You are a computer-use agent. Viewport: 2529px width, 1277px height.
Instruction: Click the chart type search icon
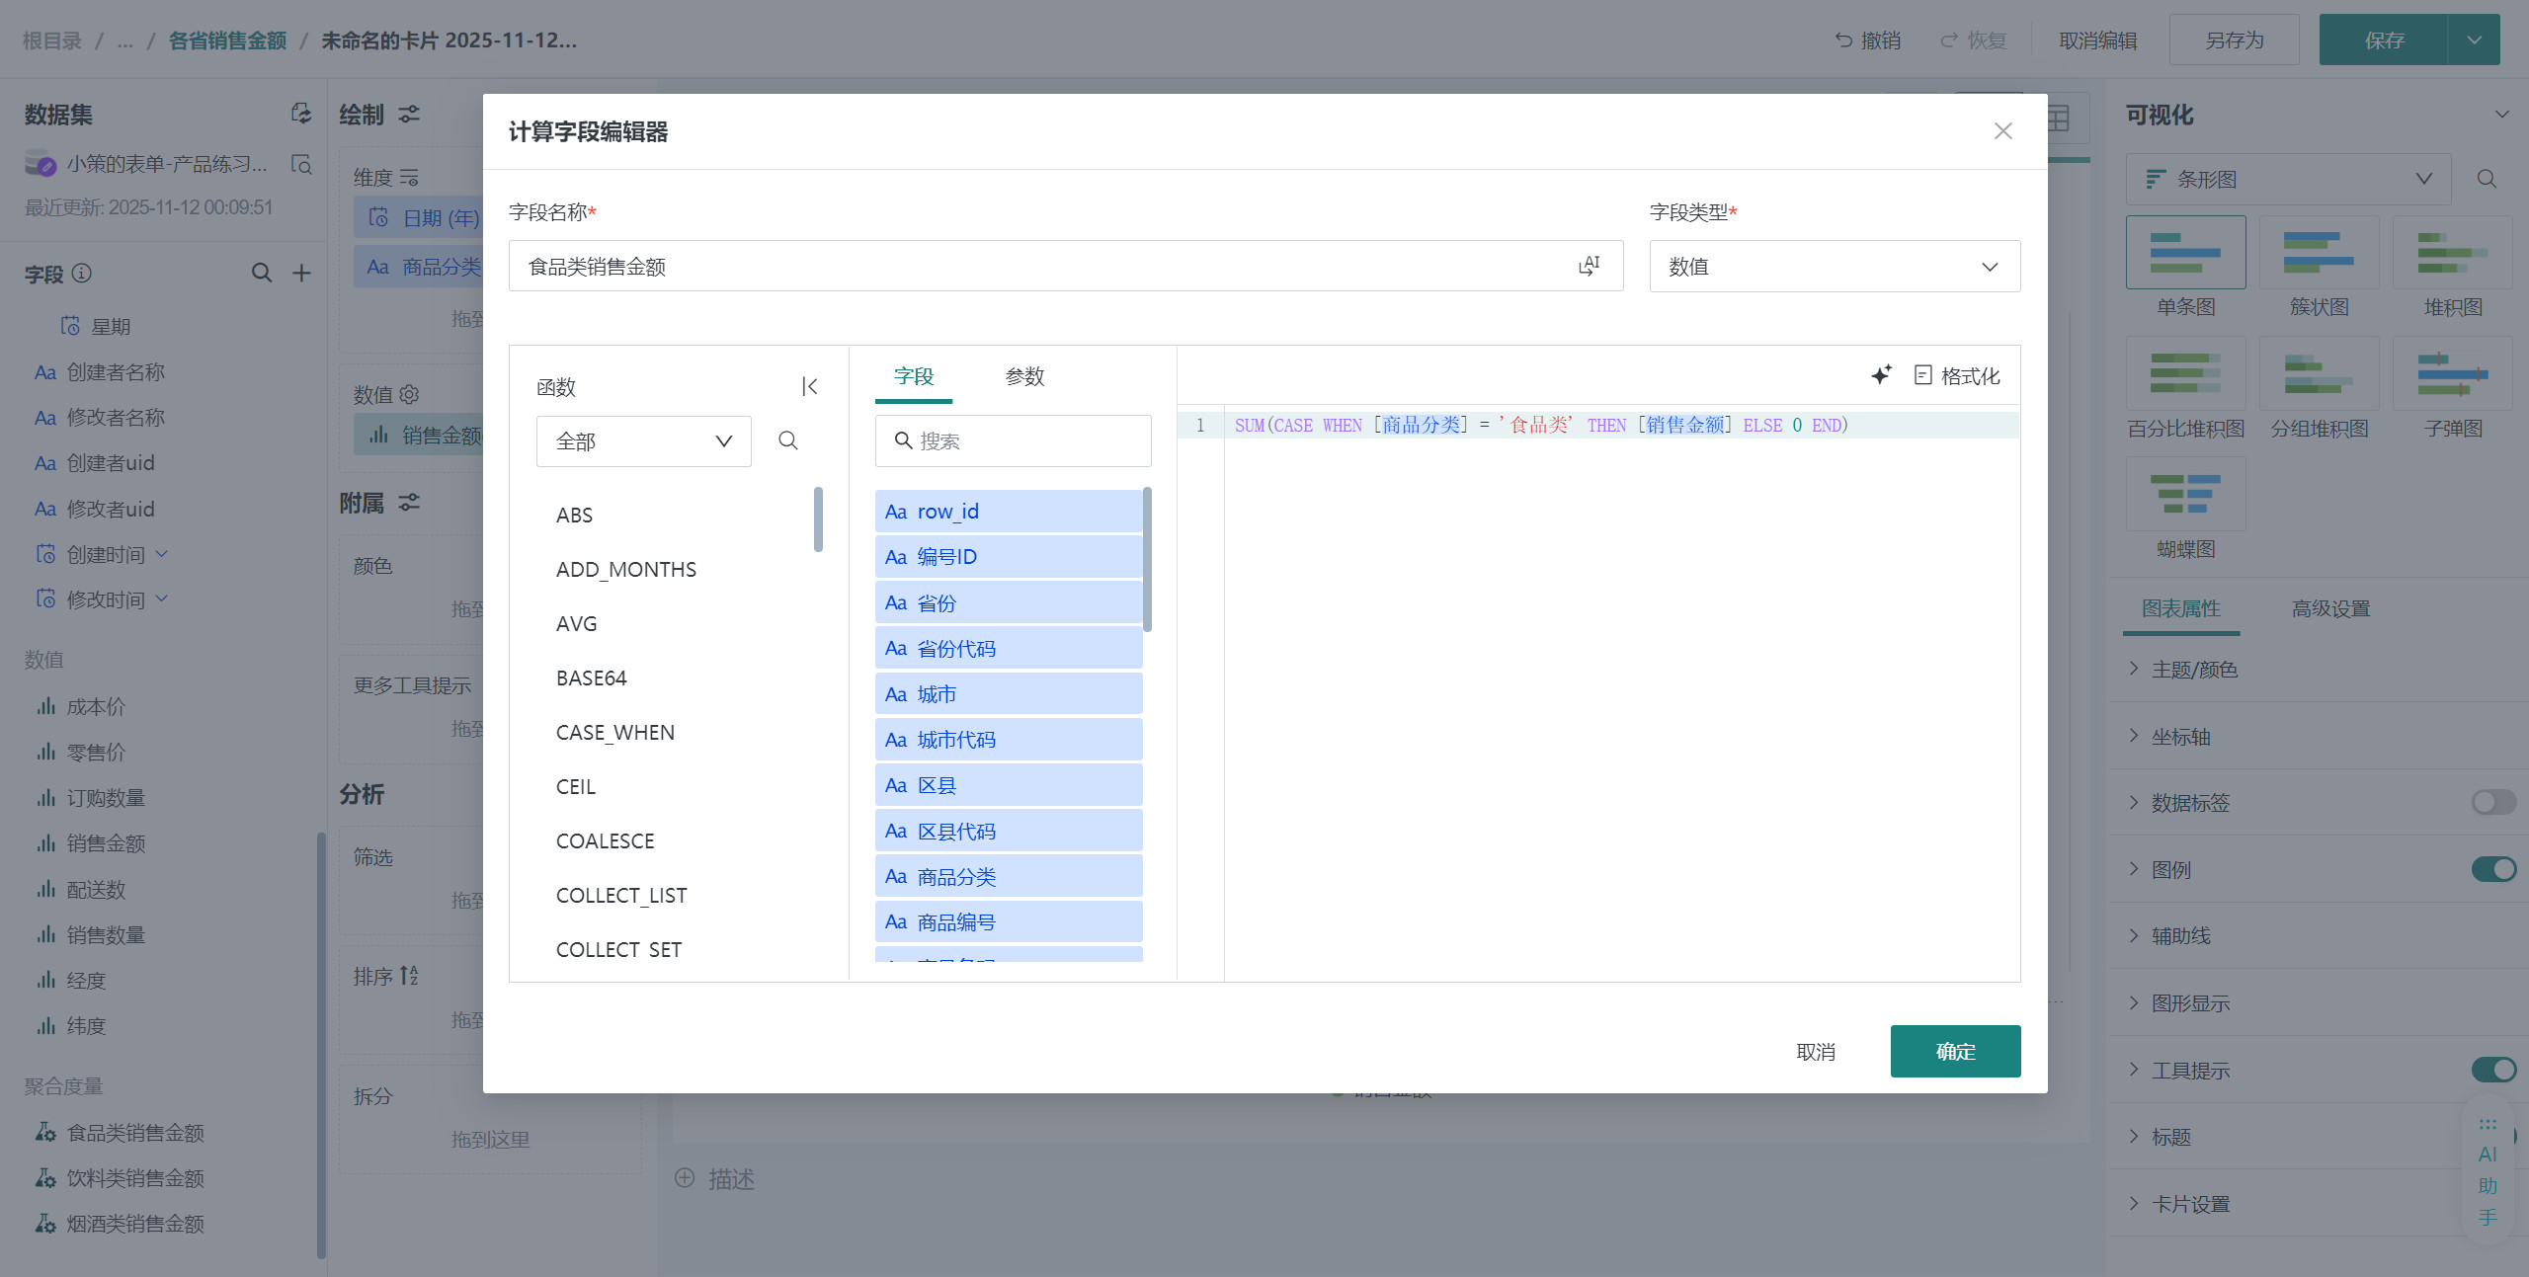(x=2487, y=179)
